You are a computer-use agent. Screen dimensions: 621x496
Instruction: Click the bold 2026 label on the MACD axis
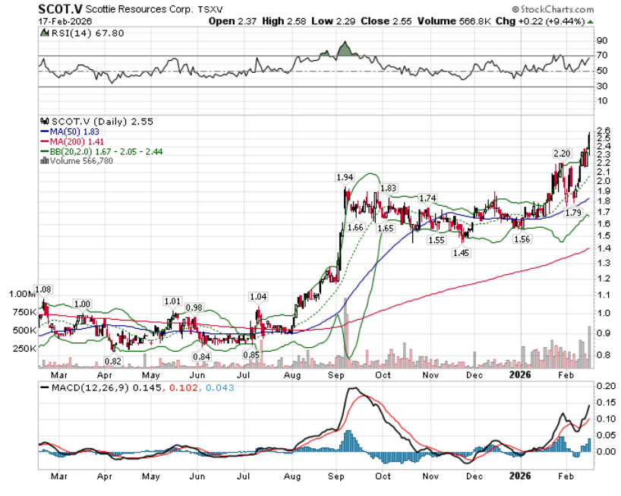click(520, 476)
